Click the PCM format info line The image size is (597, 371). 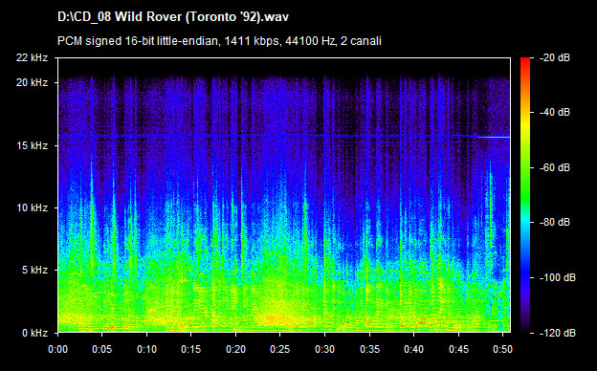[x=219, y=41]
